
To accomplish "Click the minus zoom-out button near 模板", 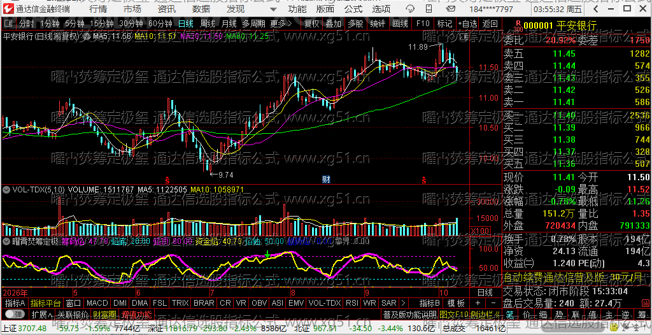I will 493,303.
